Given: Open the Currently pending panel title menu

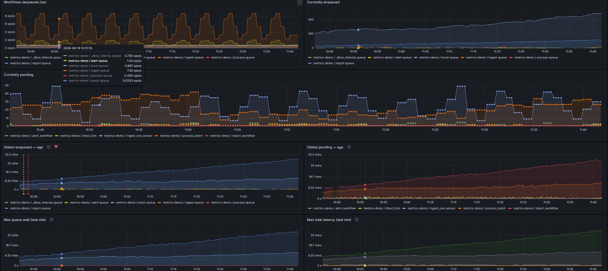Looking at the screenshot, I should point(18,75).
